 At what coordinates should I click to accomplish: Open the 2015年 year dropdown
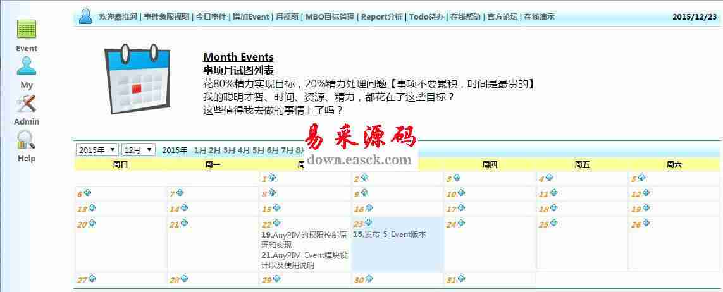(x=97, y=150)
